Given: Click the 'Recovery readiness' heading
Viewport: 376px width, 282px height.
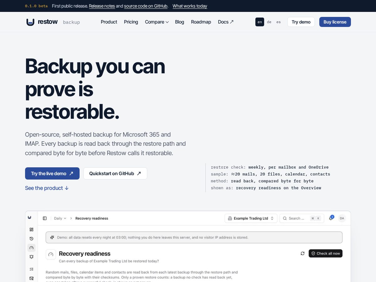Looking at the screenshot, I should [85, 253].
